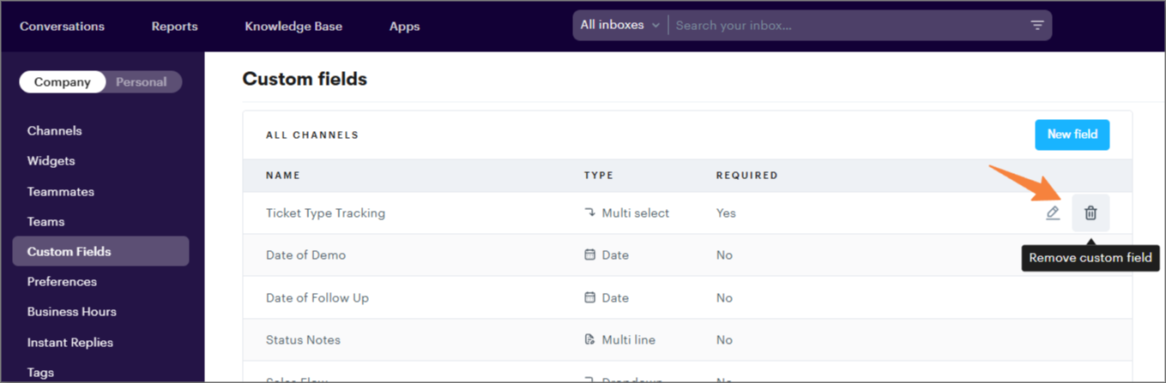Expand the All inboxes dropdown
The height and width of the screenshot is (383, 1166).
click(x=619, y=26)
